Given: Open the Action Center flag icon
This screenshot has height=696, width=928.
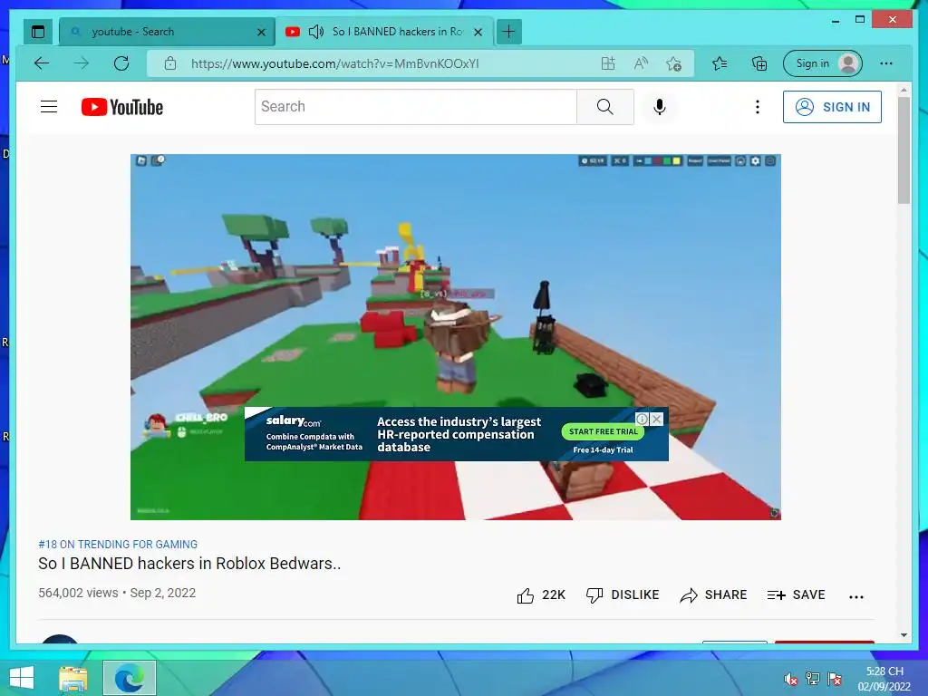Looking at the screenshot, I should 835,679.
